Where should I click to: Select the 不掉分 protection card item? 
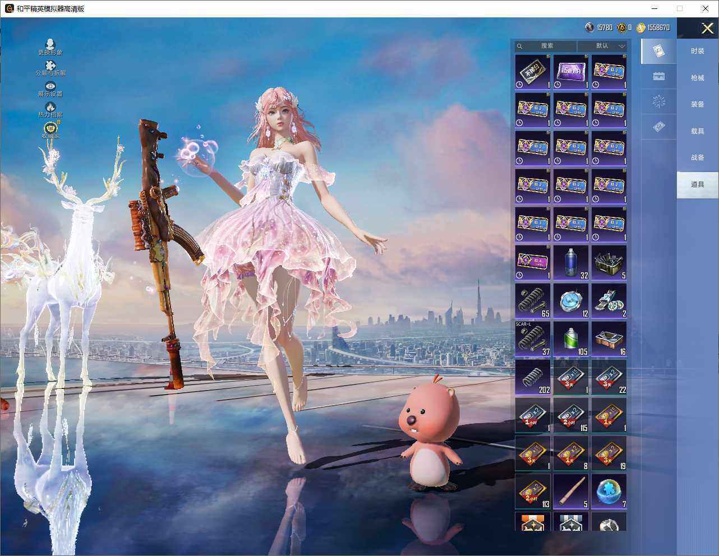(533, 72)
